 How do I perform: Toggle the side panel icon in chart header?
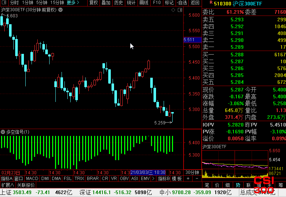180,10
